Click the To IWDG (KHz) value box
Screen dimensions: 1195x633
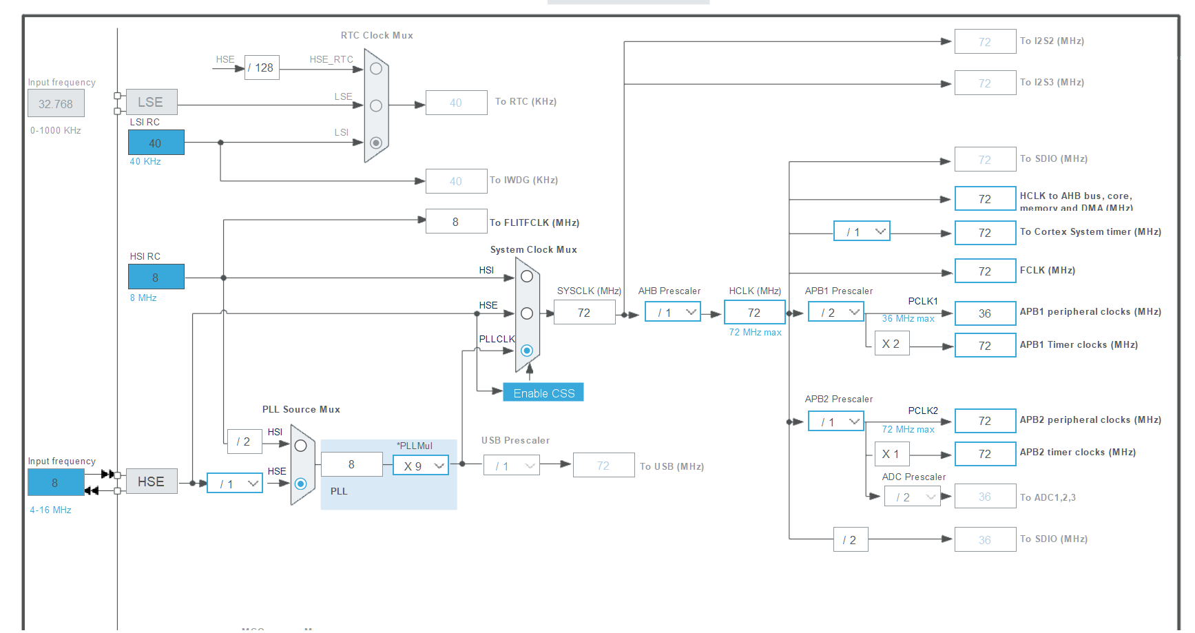coord(457,181)
